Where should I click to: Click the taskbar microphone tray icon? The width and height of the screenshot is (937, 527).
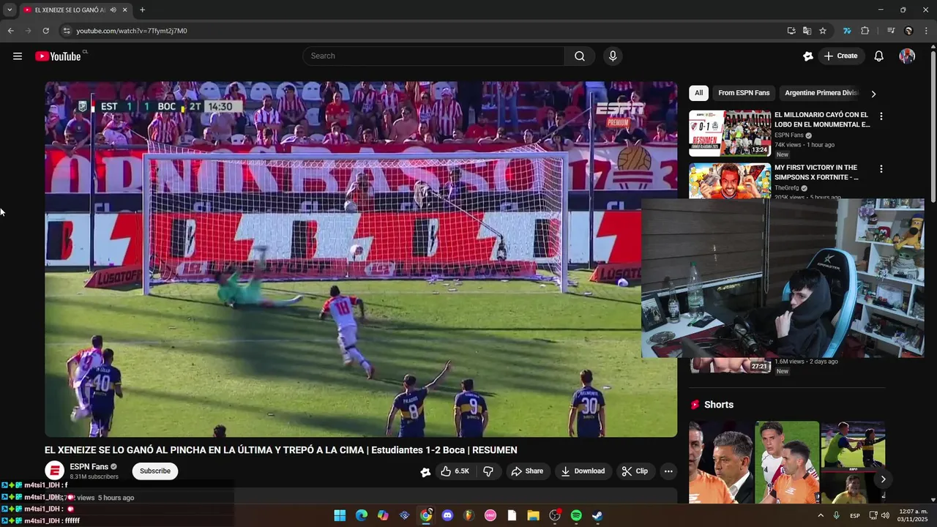836,516
